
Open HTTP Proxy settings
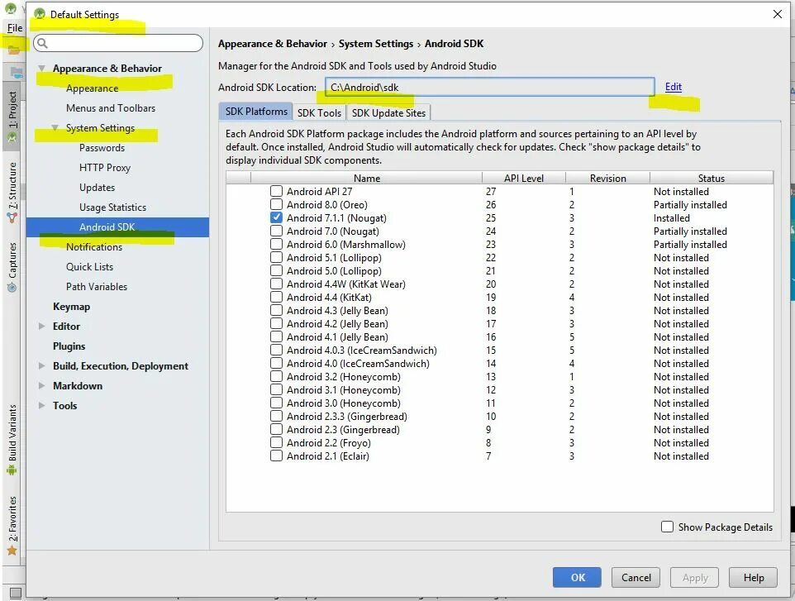105,167
